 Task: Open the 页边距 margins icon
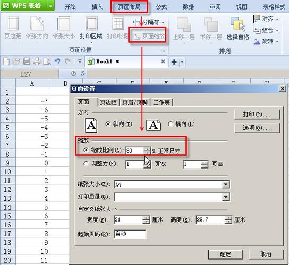tap(13, 24)
